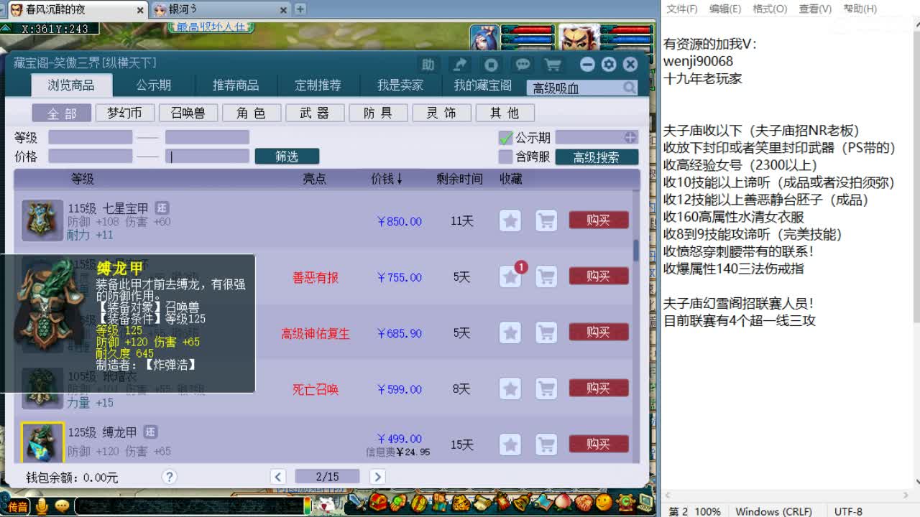
Task: Filter by the 武器 category
Action: click(x=314, y=113)
